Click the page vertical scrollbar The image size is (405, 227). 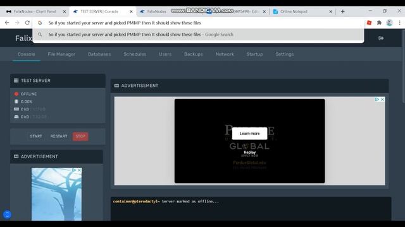pos(403,67)
